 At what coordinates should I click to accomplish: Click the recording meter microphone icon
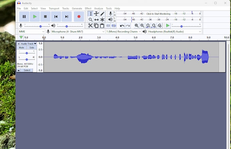[110, 14]
